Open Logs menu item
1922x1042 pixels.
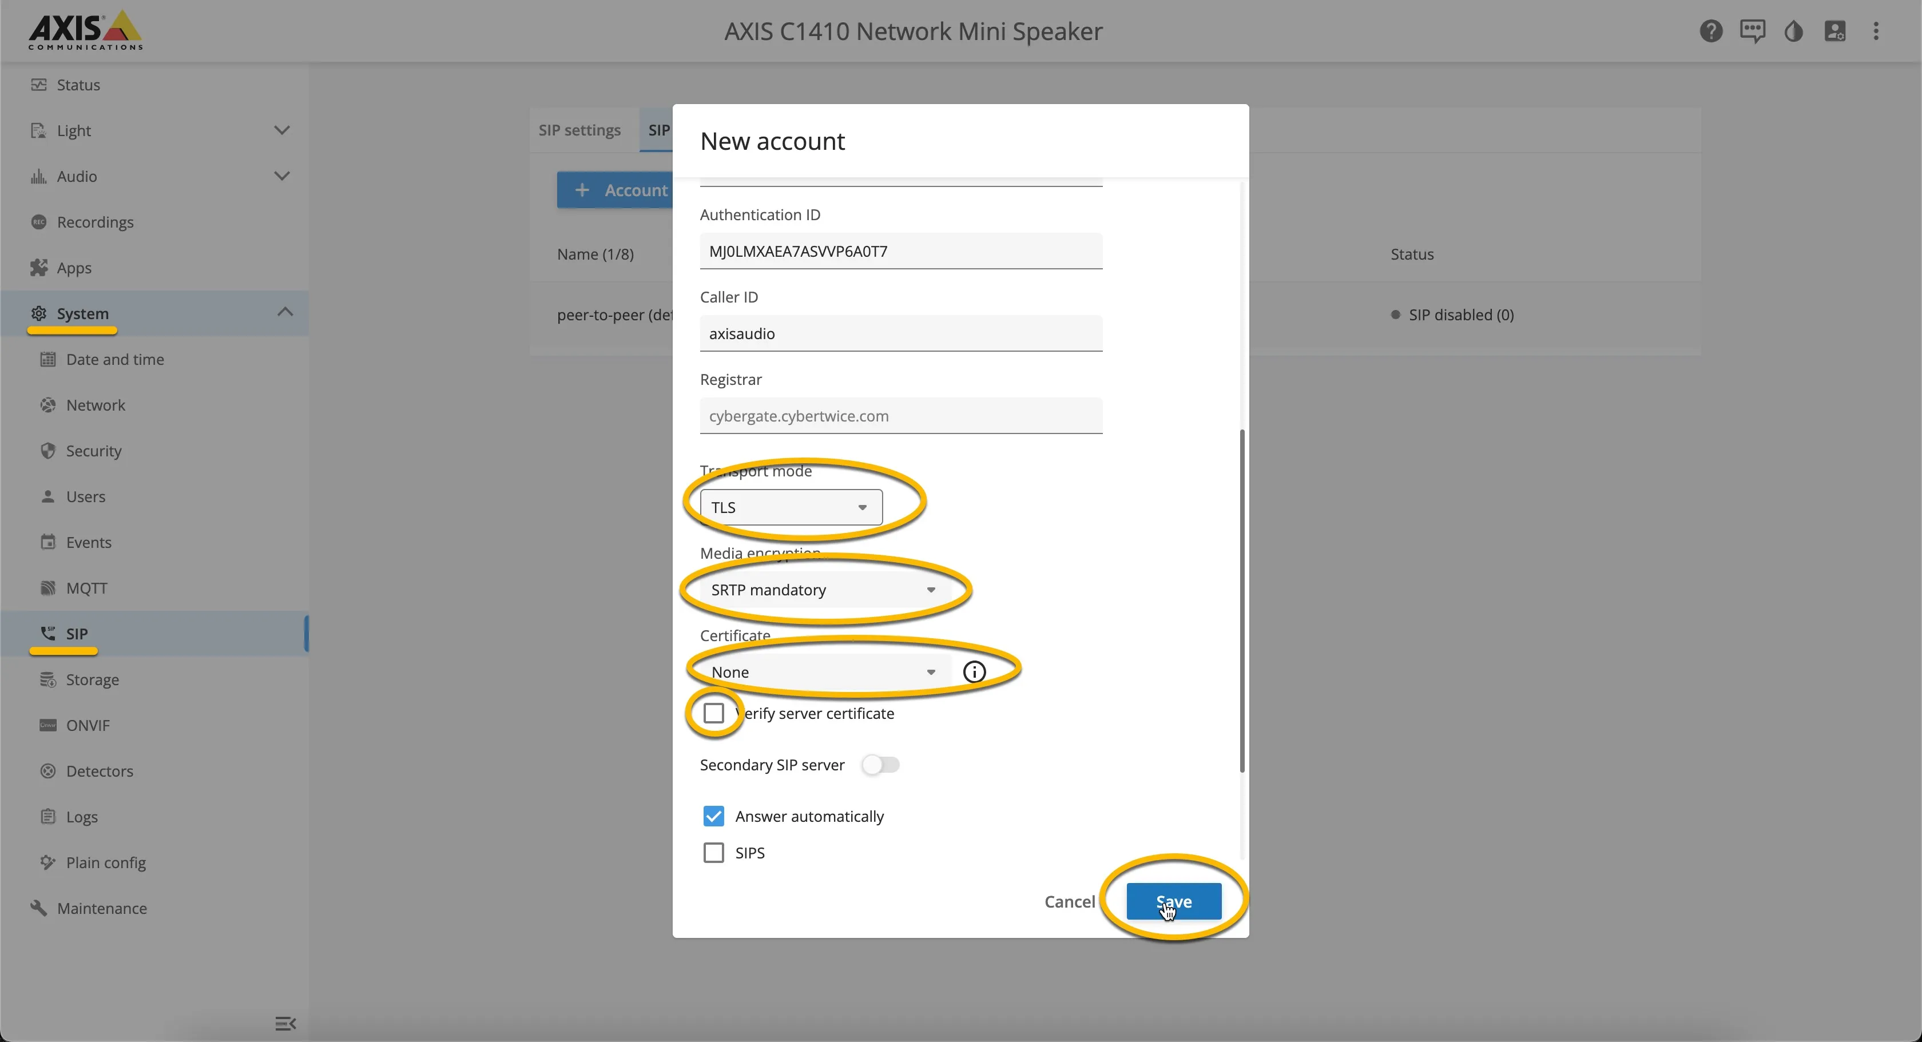pyautogui.click(x=154, y=817)
